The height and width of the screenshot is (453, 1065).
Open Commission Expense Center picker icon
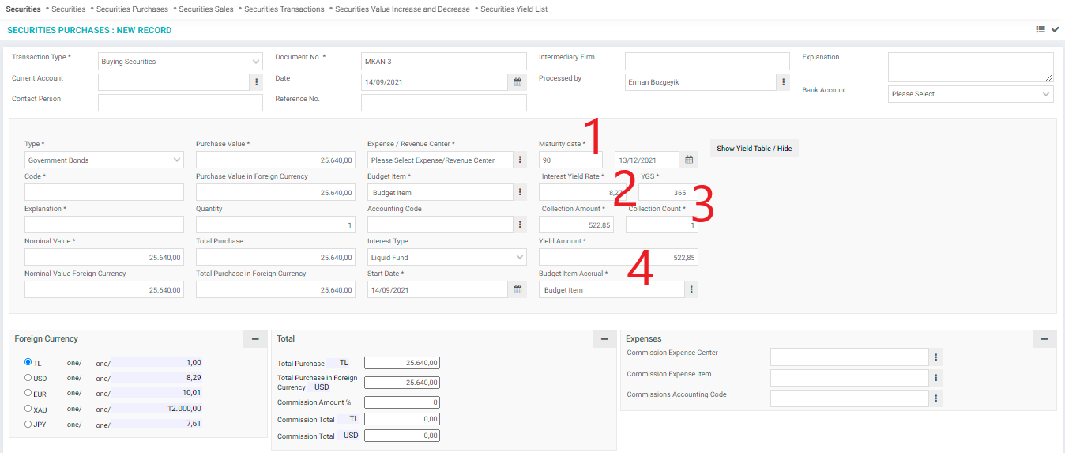pyautogui.click(x=936, y=357)
